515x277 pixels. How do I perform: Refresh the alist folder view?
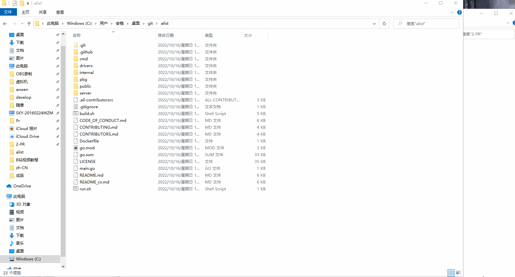coord(384,23)
